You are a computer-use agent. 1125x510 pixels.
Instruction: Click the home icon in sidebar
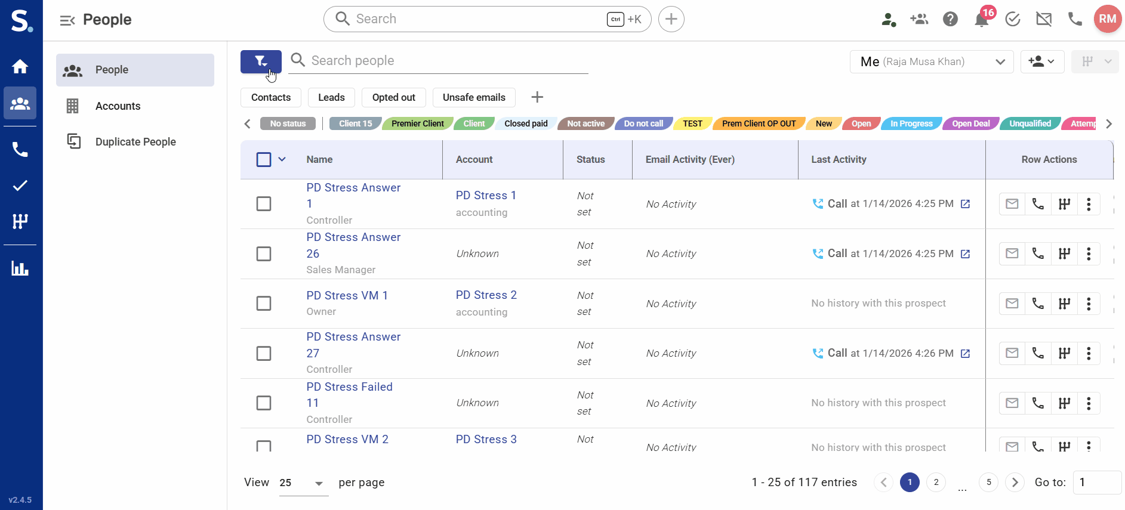coord(20,66)
